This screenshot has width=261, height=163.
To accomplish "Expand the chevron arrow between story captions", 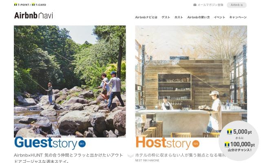I will tap(130, 156).
